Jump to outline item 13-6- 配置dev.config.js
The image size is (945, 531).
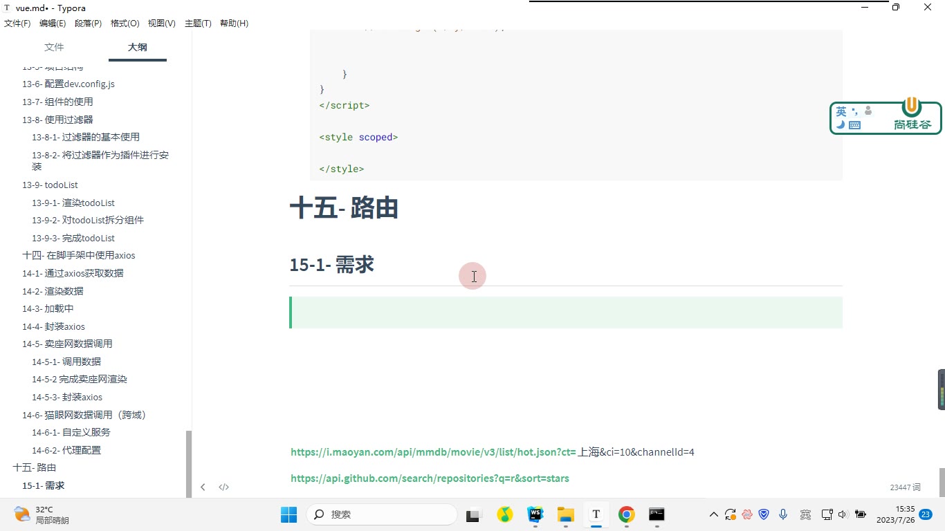tap(68, 84)
